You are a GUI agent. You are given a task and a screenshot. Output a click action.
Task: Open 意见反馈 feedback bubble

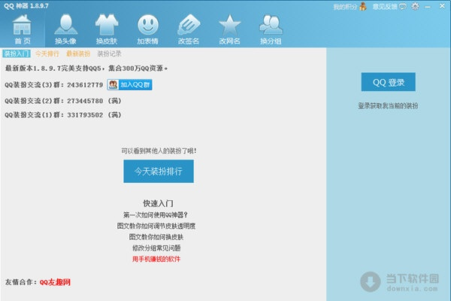[x=403, y=7]
